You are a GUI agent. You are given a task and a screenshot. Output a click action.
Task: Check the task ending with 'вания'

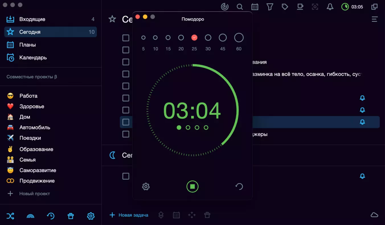(126, 62)
